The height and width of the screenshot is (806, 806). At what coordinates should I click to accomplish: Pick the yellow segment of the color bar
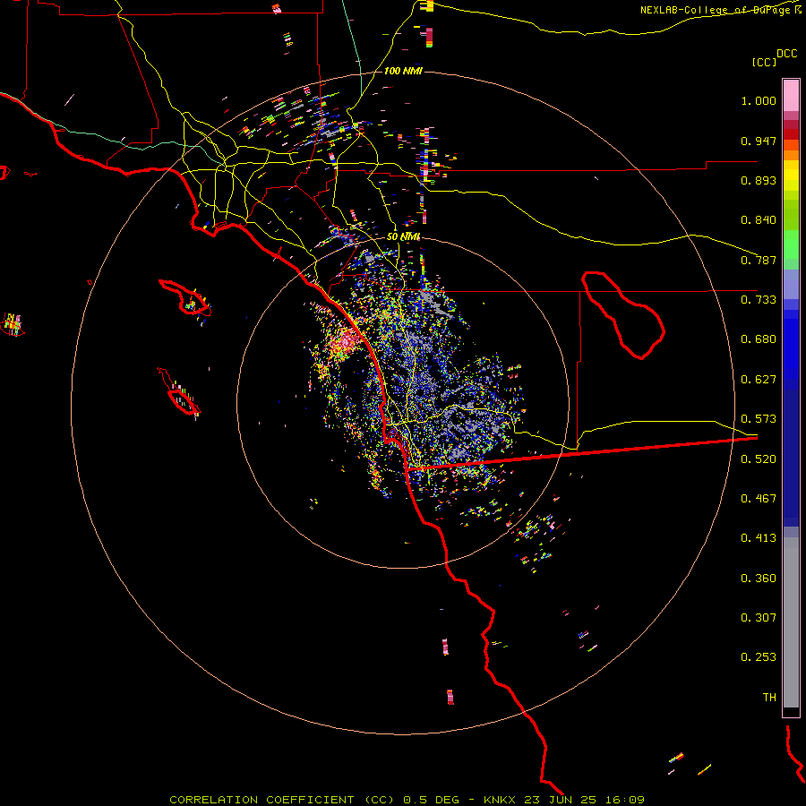point(791,180)
